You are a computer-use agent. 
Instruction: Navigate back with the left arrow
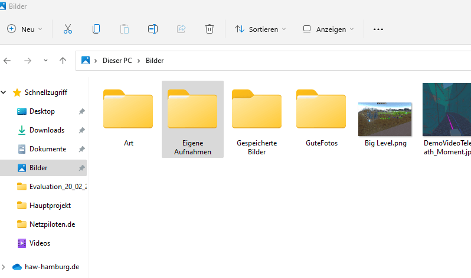tap(8, 61)
